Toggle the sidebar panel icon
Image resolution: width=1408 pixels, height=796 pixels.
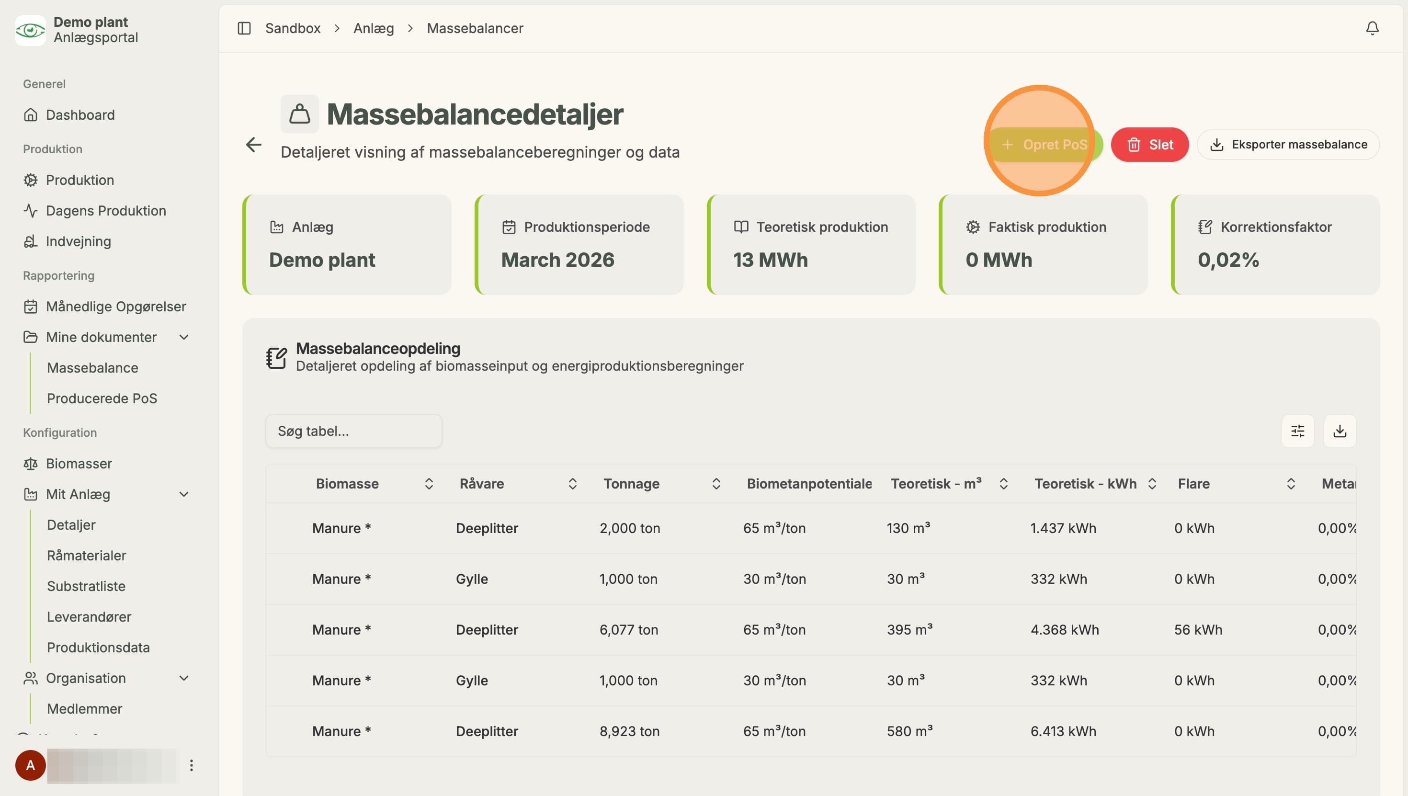(244, 28)
